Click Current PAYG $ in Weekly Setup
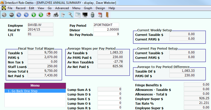The width and height of the screenshot is (211, 110). (182, 39)
